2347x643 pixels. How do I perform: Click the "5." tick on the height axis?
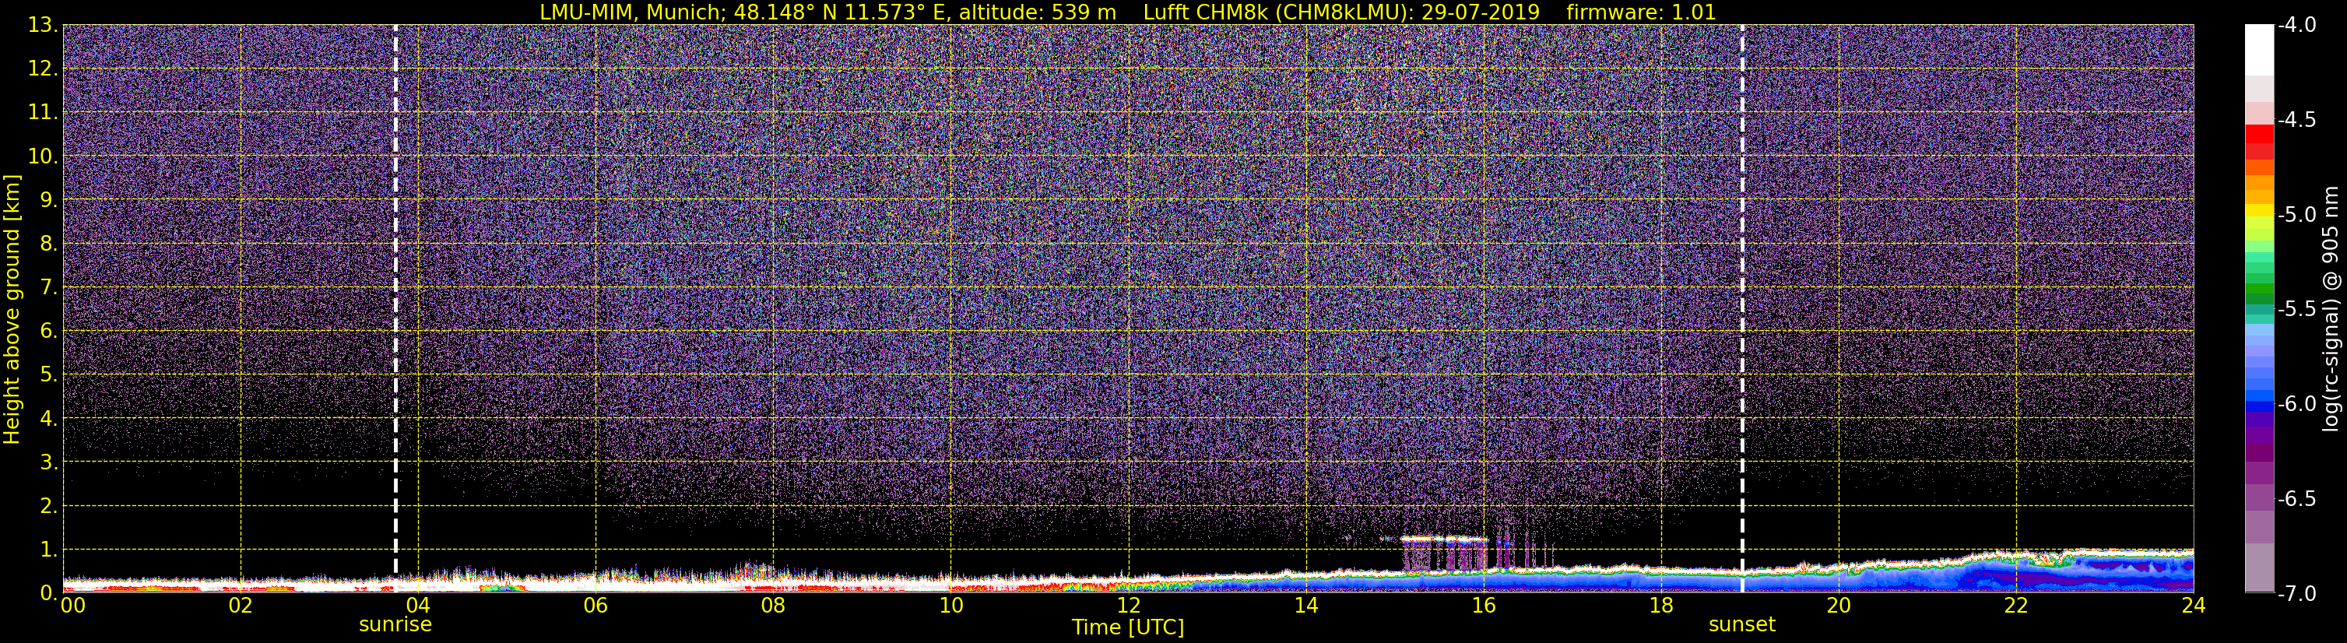click(49, 374)
